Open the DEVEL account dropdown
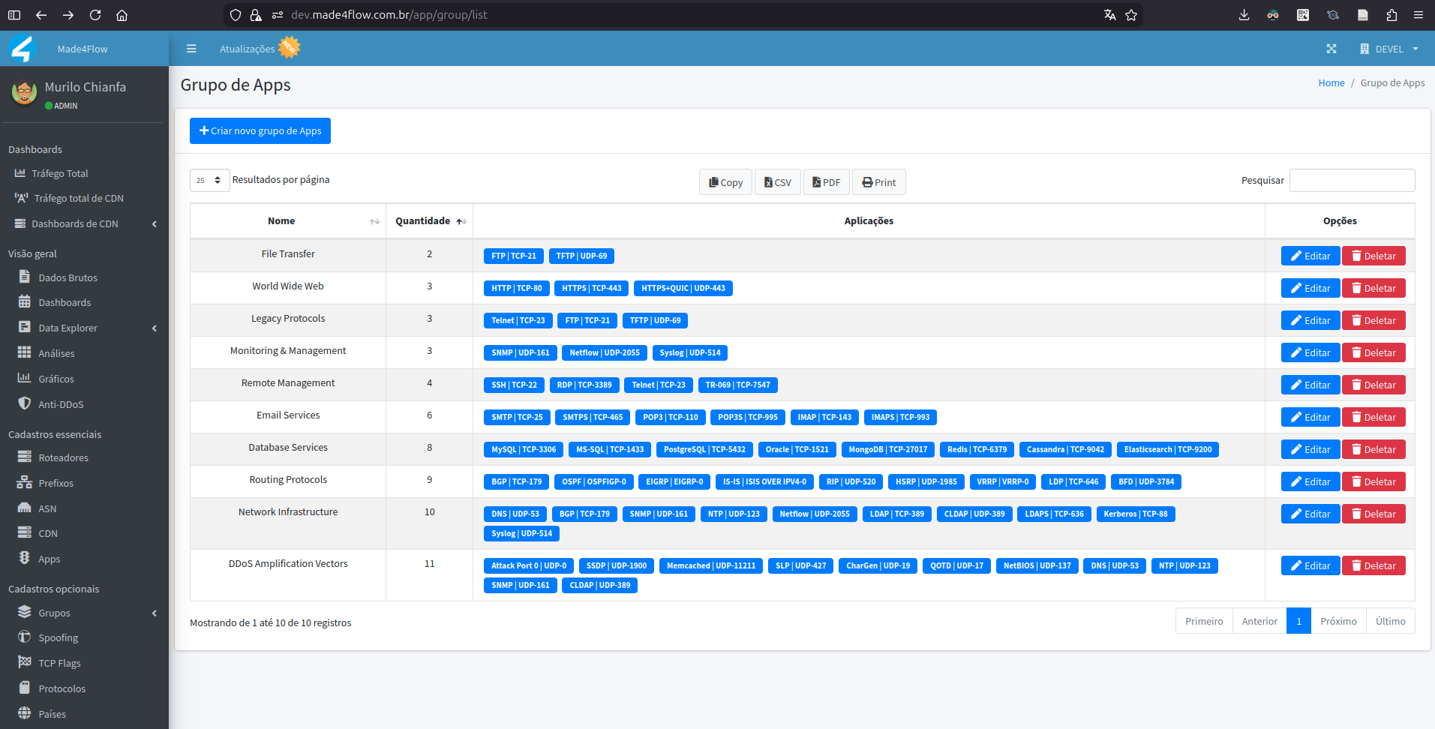 coord(1389,49)
